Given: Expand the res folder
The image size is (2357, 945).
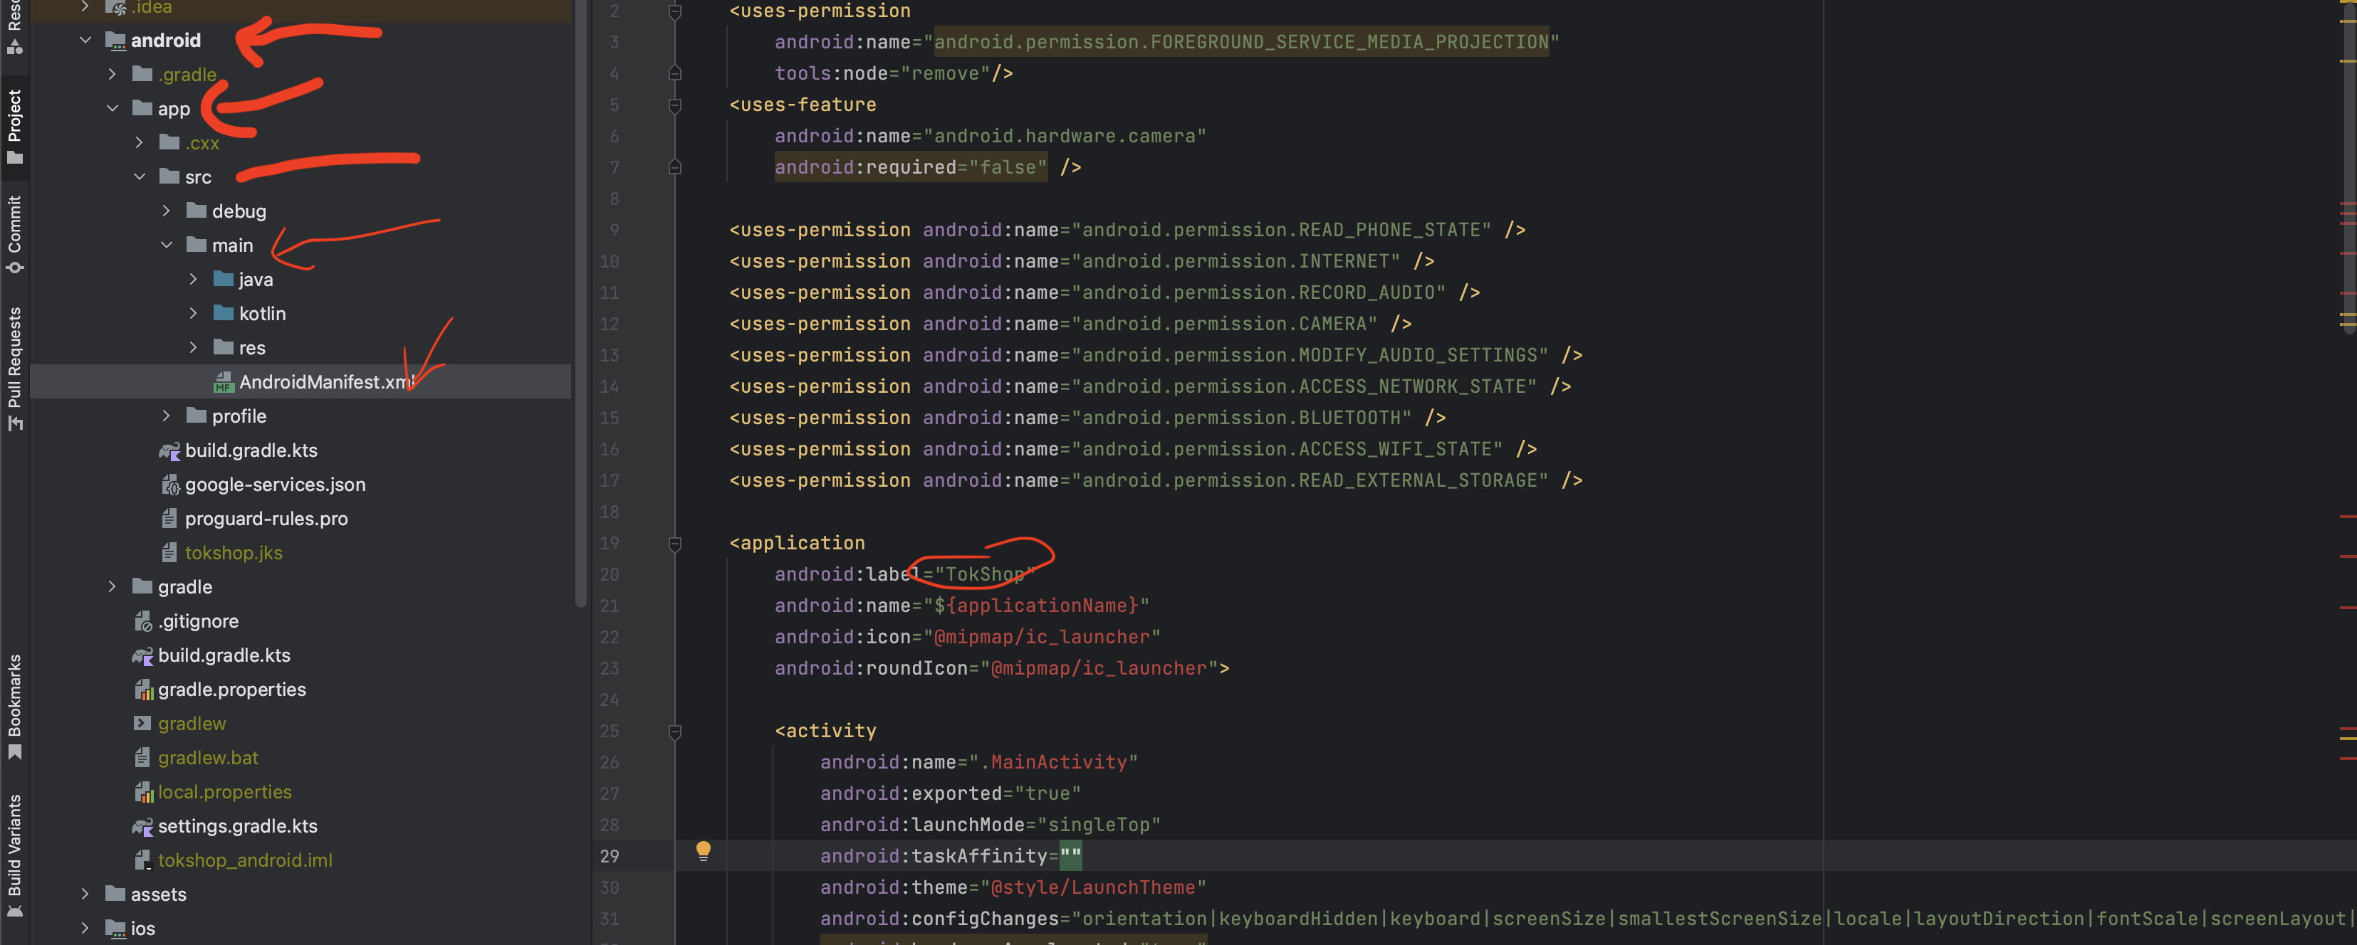Looking at the screenshot, I should [194, 347].
